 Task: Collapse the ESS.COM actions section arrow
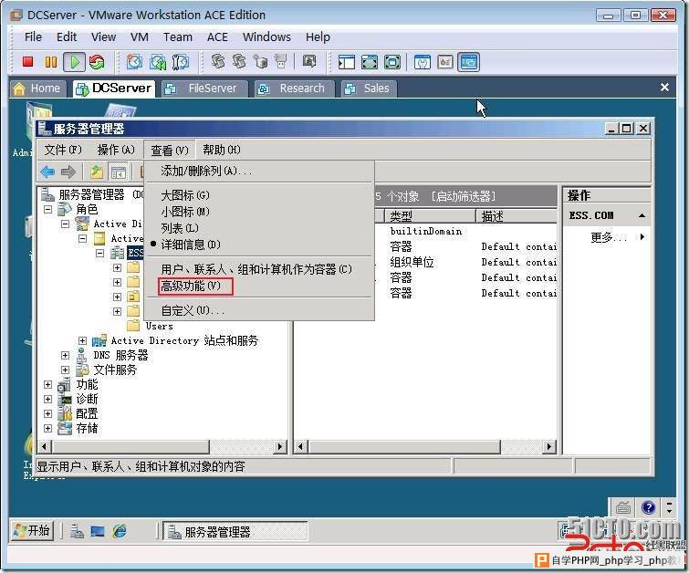(x=642, y=215)
